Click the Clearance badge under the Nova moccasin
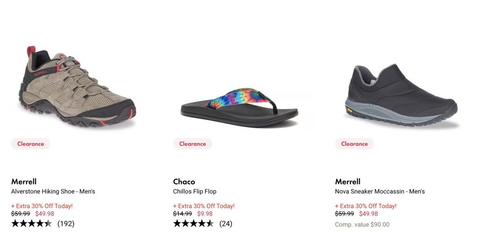The height and width of the screenshot is (232, 479). (x=354, y=144)
